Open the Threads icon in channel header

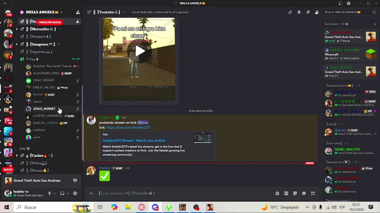[290, 12]
